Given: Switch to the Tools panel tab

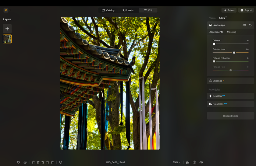Looking at the screenshot, I should [x=212, y=18].
